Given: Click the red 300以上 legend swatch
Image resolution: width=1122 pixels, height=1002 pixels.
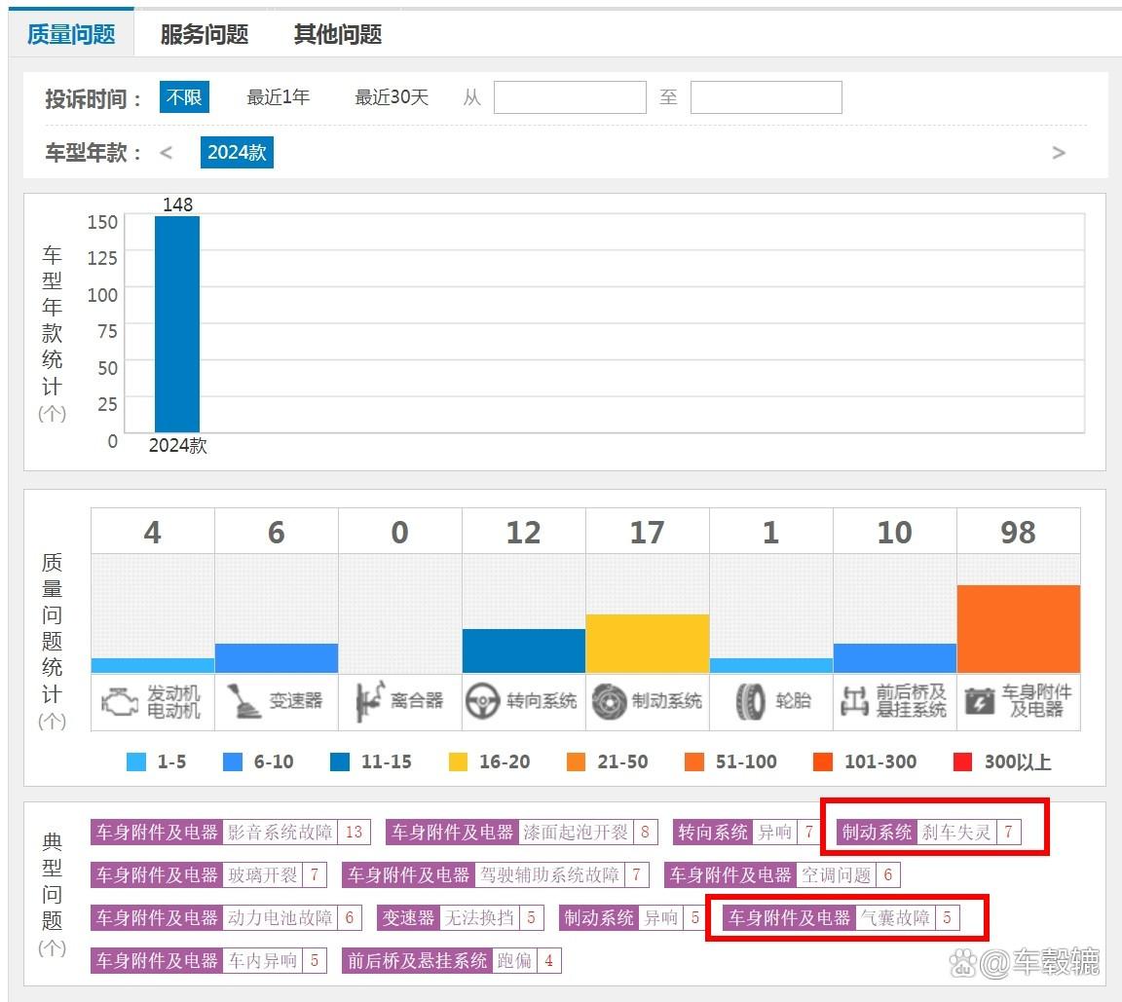Looking at the screenshot, I should click(963, 761).
